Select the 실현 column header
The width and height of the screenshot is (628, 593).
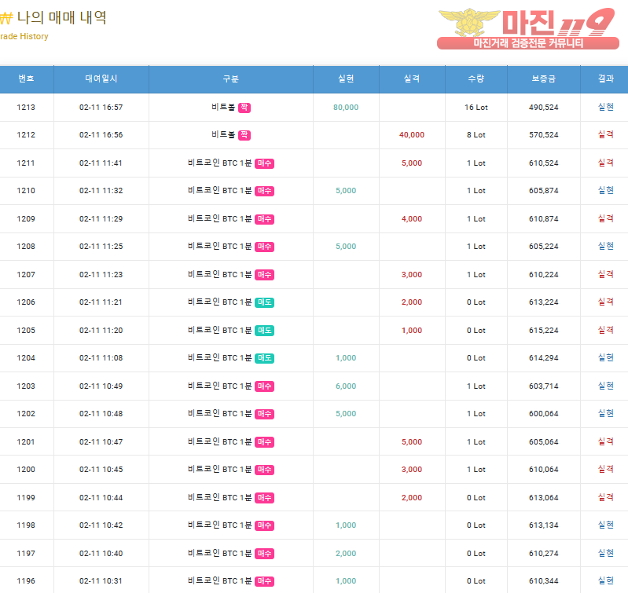click(346, 79)
